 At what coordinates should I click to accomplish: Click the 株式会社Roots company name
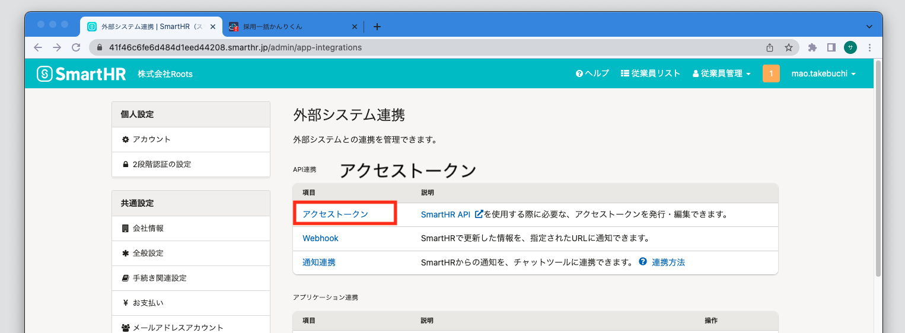pyautogui.click(x=165, y=74)
